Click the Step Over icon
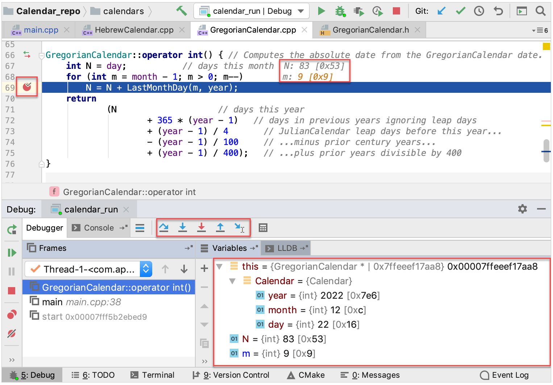 (x=164, y=228)
